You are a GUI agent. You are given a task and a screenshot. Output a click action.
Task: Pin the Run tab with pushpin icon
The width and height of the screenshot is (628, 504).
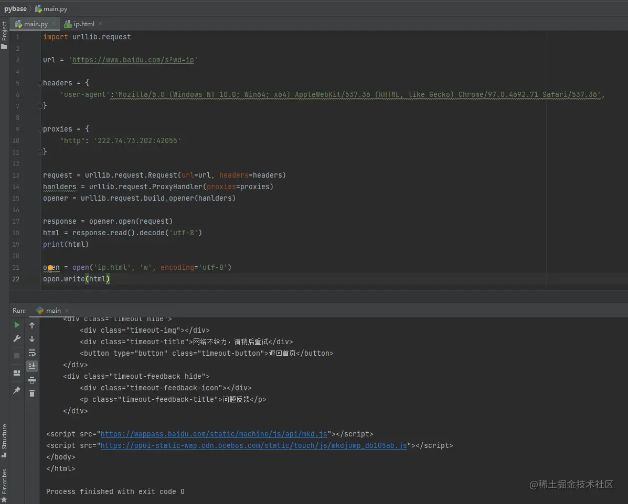coord(17,390)
